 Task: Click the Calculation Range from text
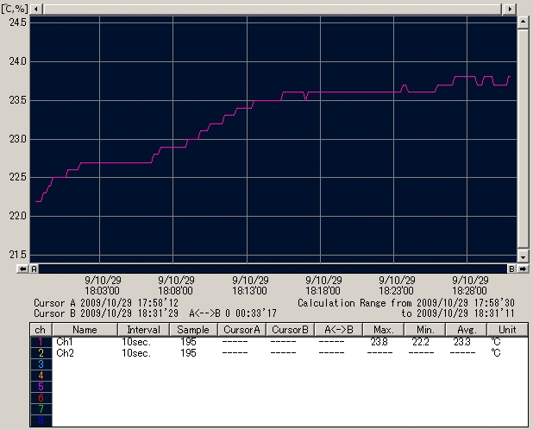(x=406, y=303)
